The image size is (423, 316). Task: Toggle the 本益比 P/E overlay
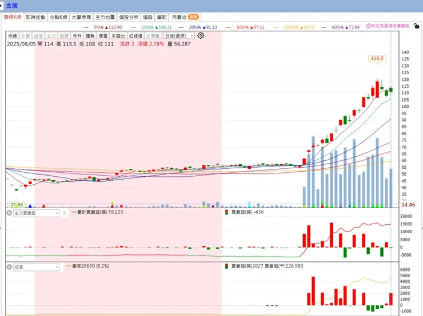118,36
